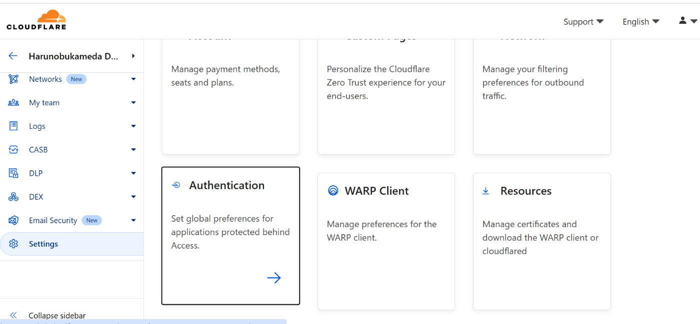Screen dimensions: 700x324
Task: Click the CASB sidebar icon
Action: coord(13,149)
